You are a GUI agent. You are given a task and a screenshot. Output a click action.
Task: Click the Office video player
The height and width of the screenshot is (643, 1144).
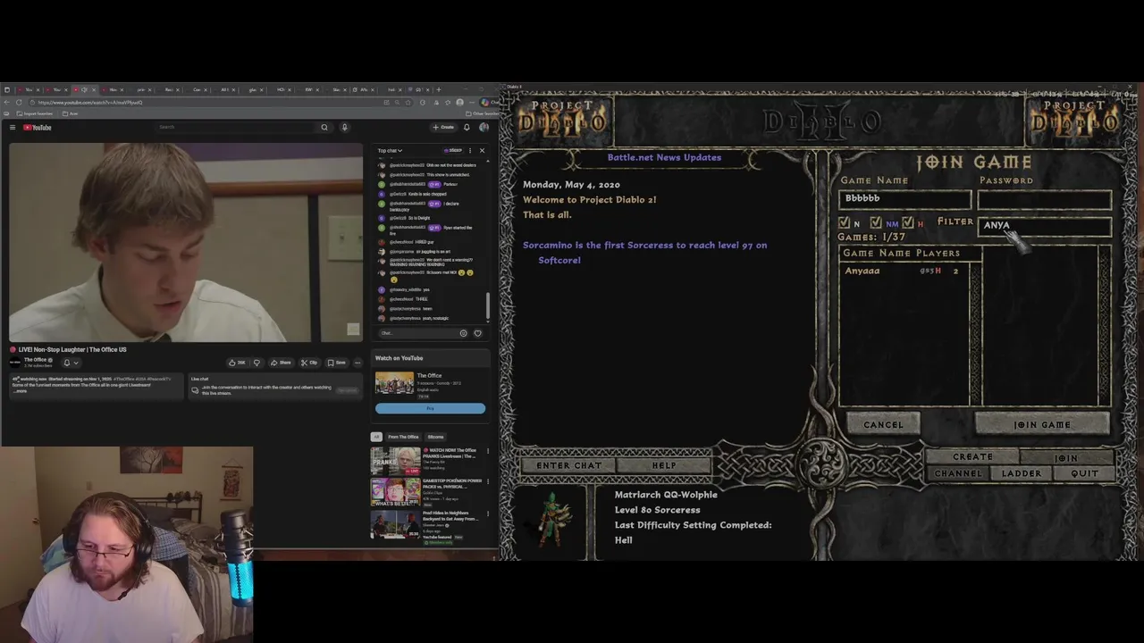pyautogui.click(x=186, y=242)
